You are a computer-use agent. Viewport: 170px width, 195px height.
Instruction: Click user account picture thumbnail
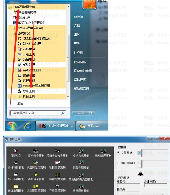point(90,4)
